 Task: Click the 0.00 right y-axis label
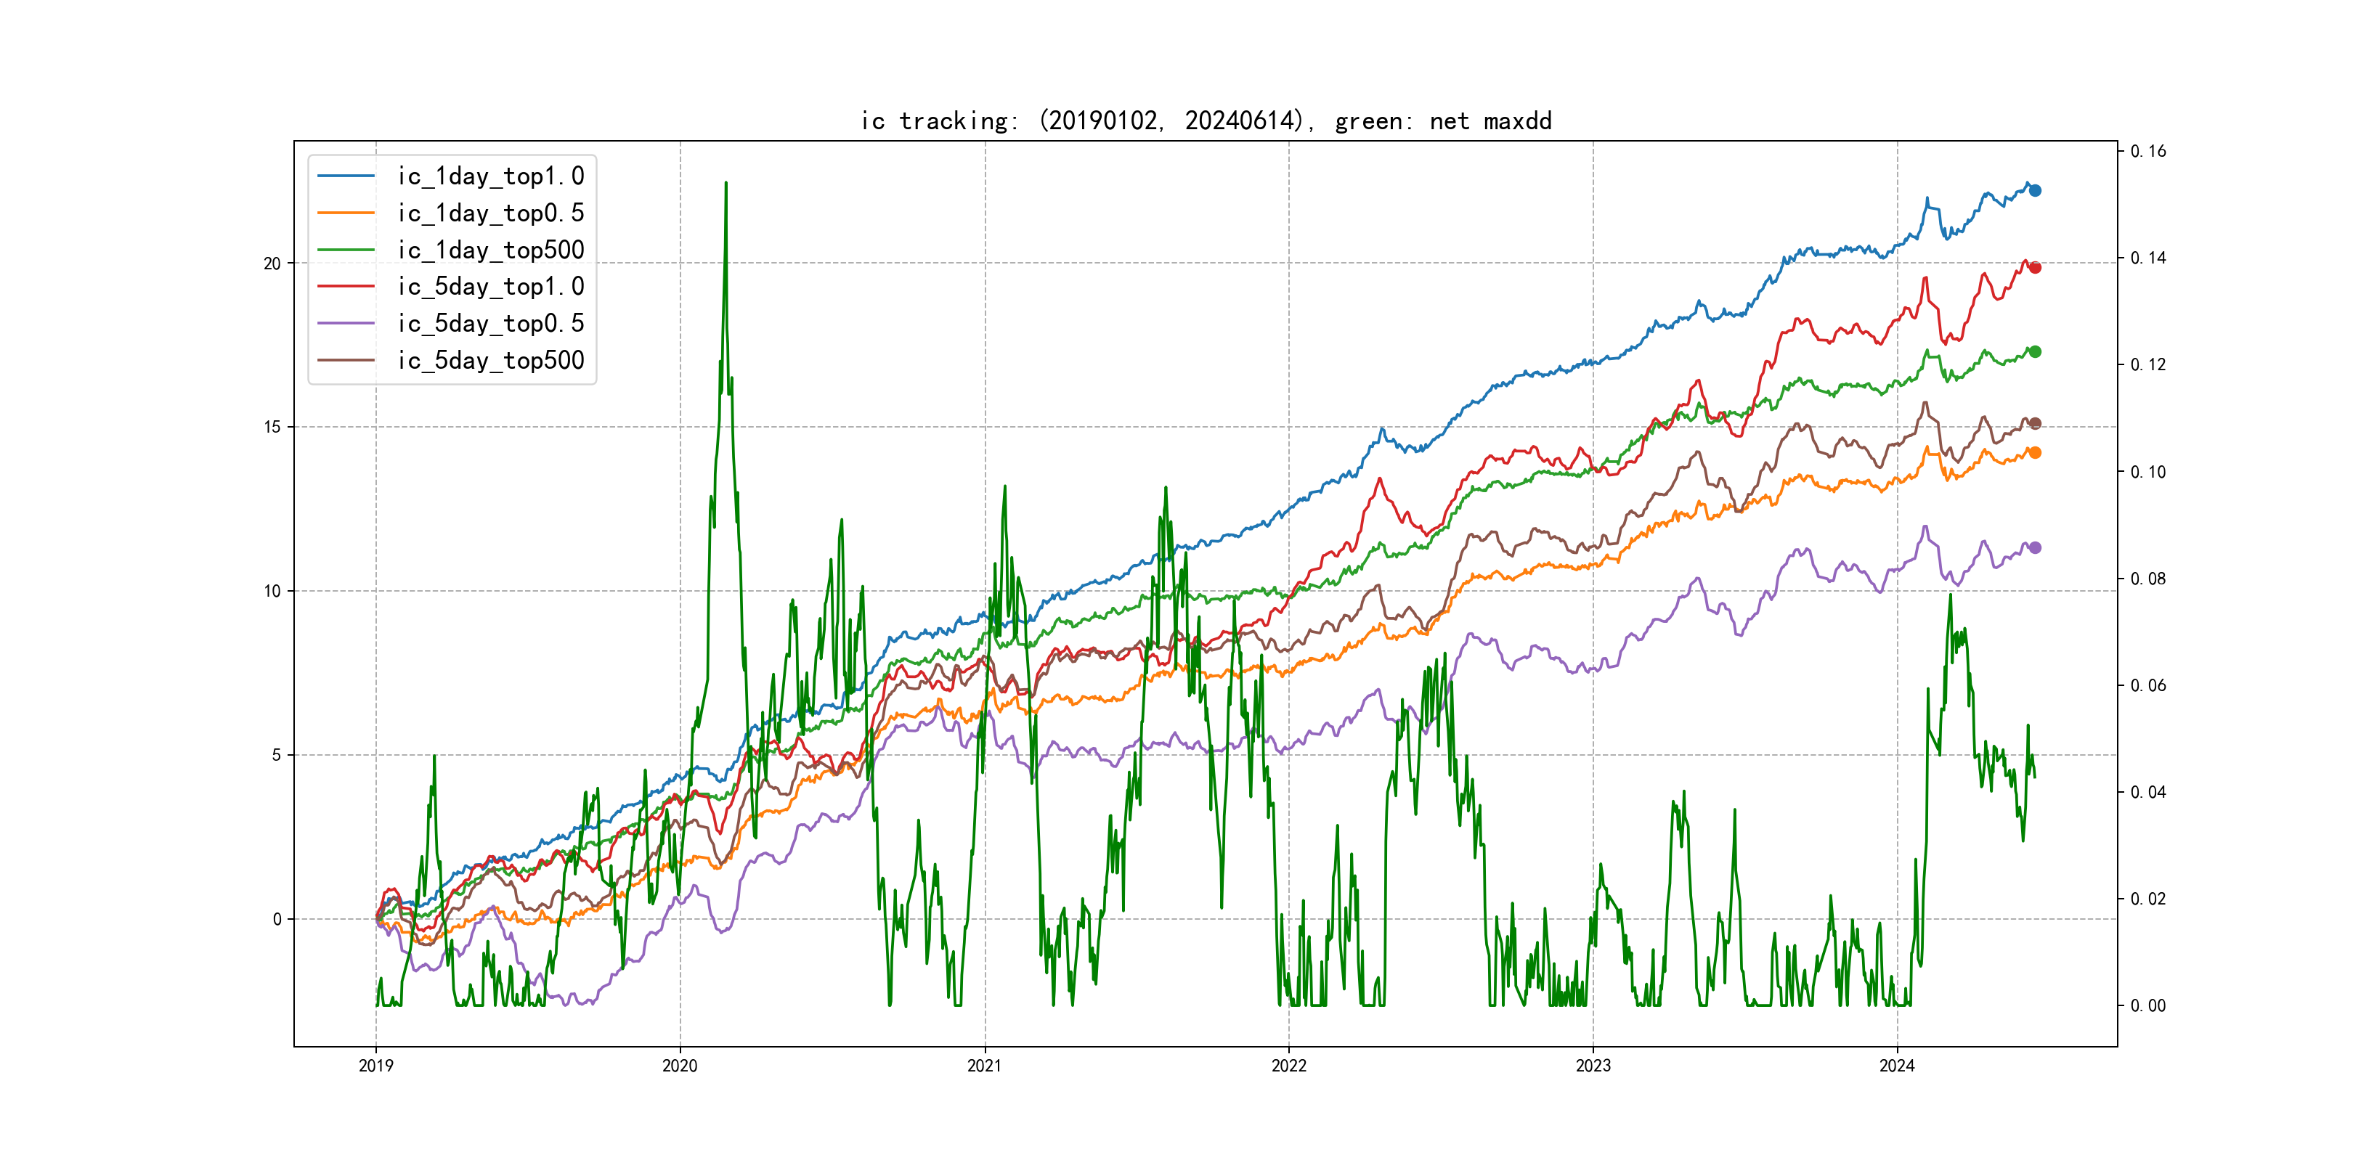pos(2147,1006)
